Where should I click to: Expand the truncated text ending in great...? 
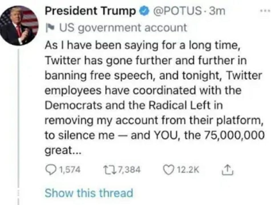(x=63, y=150)
